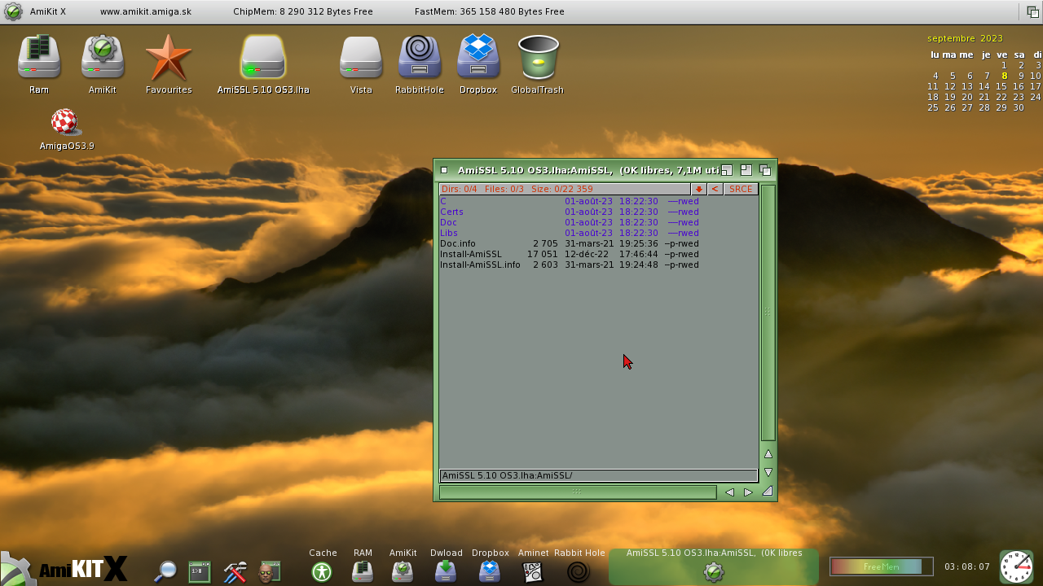Click the FreeMem gauge in the dock
This screenshot has width=1043, height=586.
coord(881,566)
